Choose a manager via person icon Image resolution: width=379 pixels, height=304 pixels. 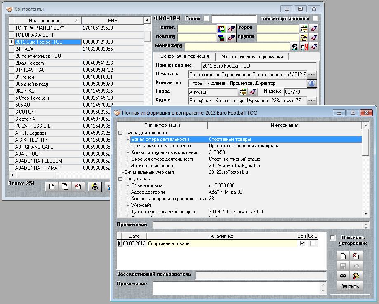point(294,47)
